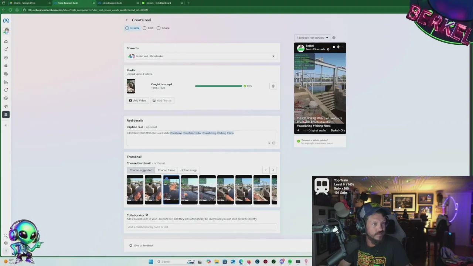The width and height of the screenshot is (473, 266).
Task: Select the highlighted third thumbnail
Action: tap(171, 190)
